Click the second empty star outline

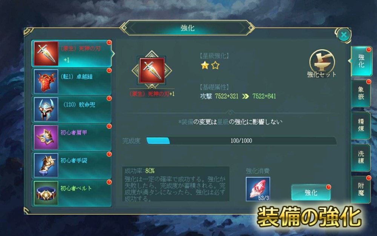click(x=215, y=65)
